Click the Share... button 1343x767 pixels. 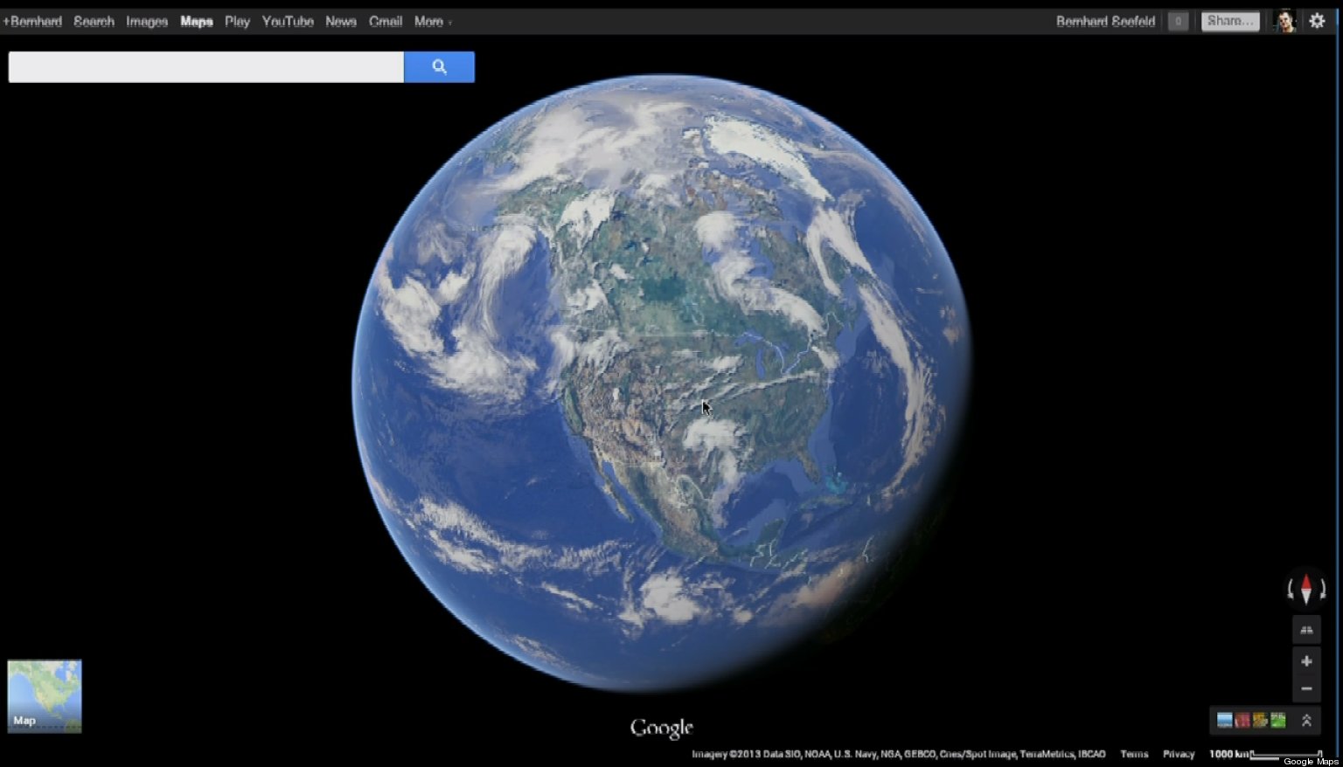[x=1229, y=21]
